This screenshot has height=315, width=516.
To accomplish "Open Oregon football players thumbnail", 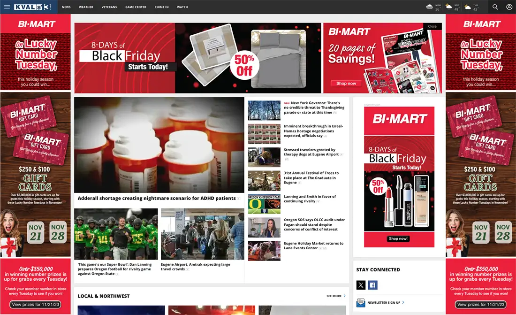I will click(x=116, y=234).
